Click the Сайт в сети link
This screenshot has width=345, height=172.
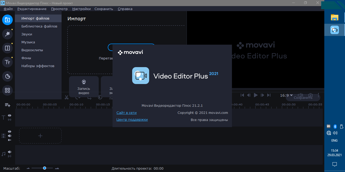tap(126, 113)
